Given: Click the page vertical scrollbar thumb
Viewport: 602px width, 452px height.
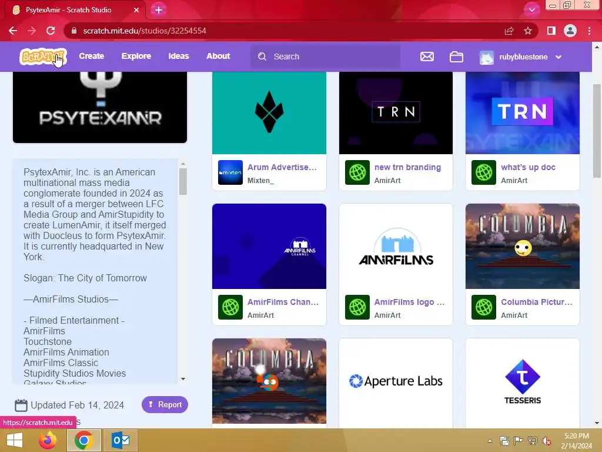Looking at the screenshot, I should pyautogui.click(x=597, y=131).
